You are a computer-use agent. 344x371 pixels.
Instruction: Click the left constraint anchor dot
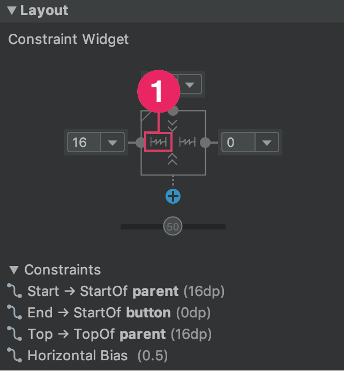[140, 143]
